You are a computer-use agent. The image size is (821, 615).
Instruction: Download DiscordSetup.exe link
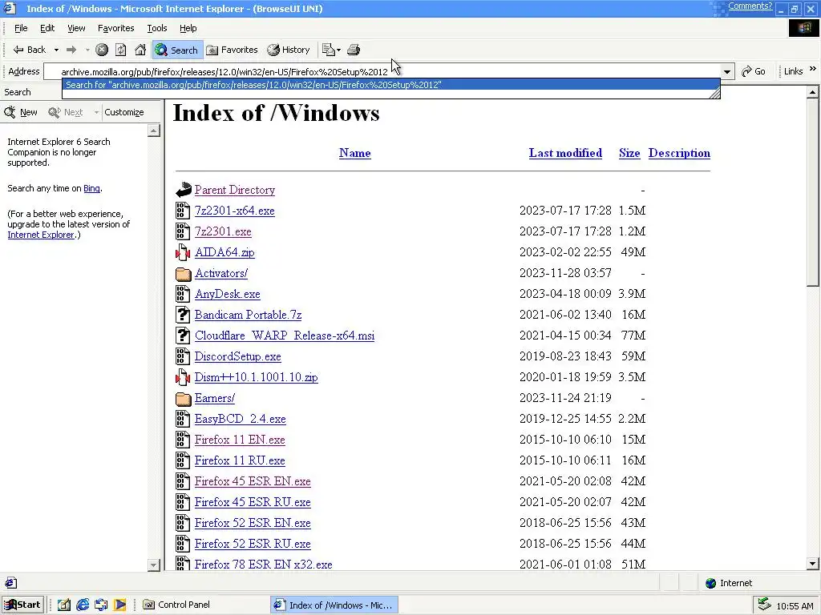237,356
